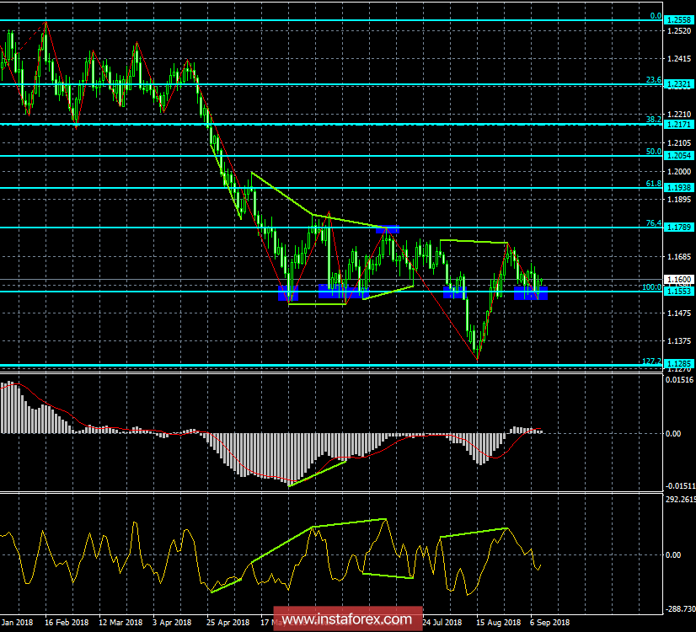Click the current price label 1.1600
The image size is (696, 632).
[x=679, y=279]
